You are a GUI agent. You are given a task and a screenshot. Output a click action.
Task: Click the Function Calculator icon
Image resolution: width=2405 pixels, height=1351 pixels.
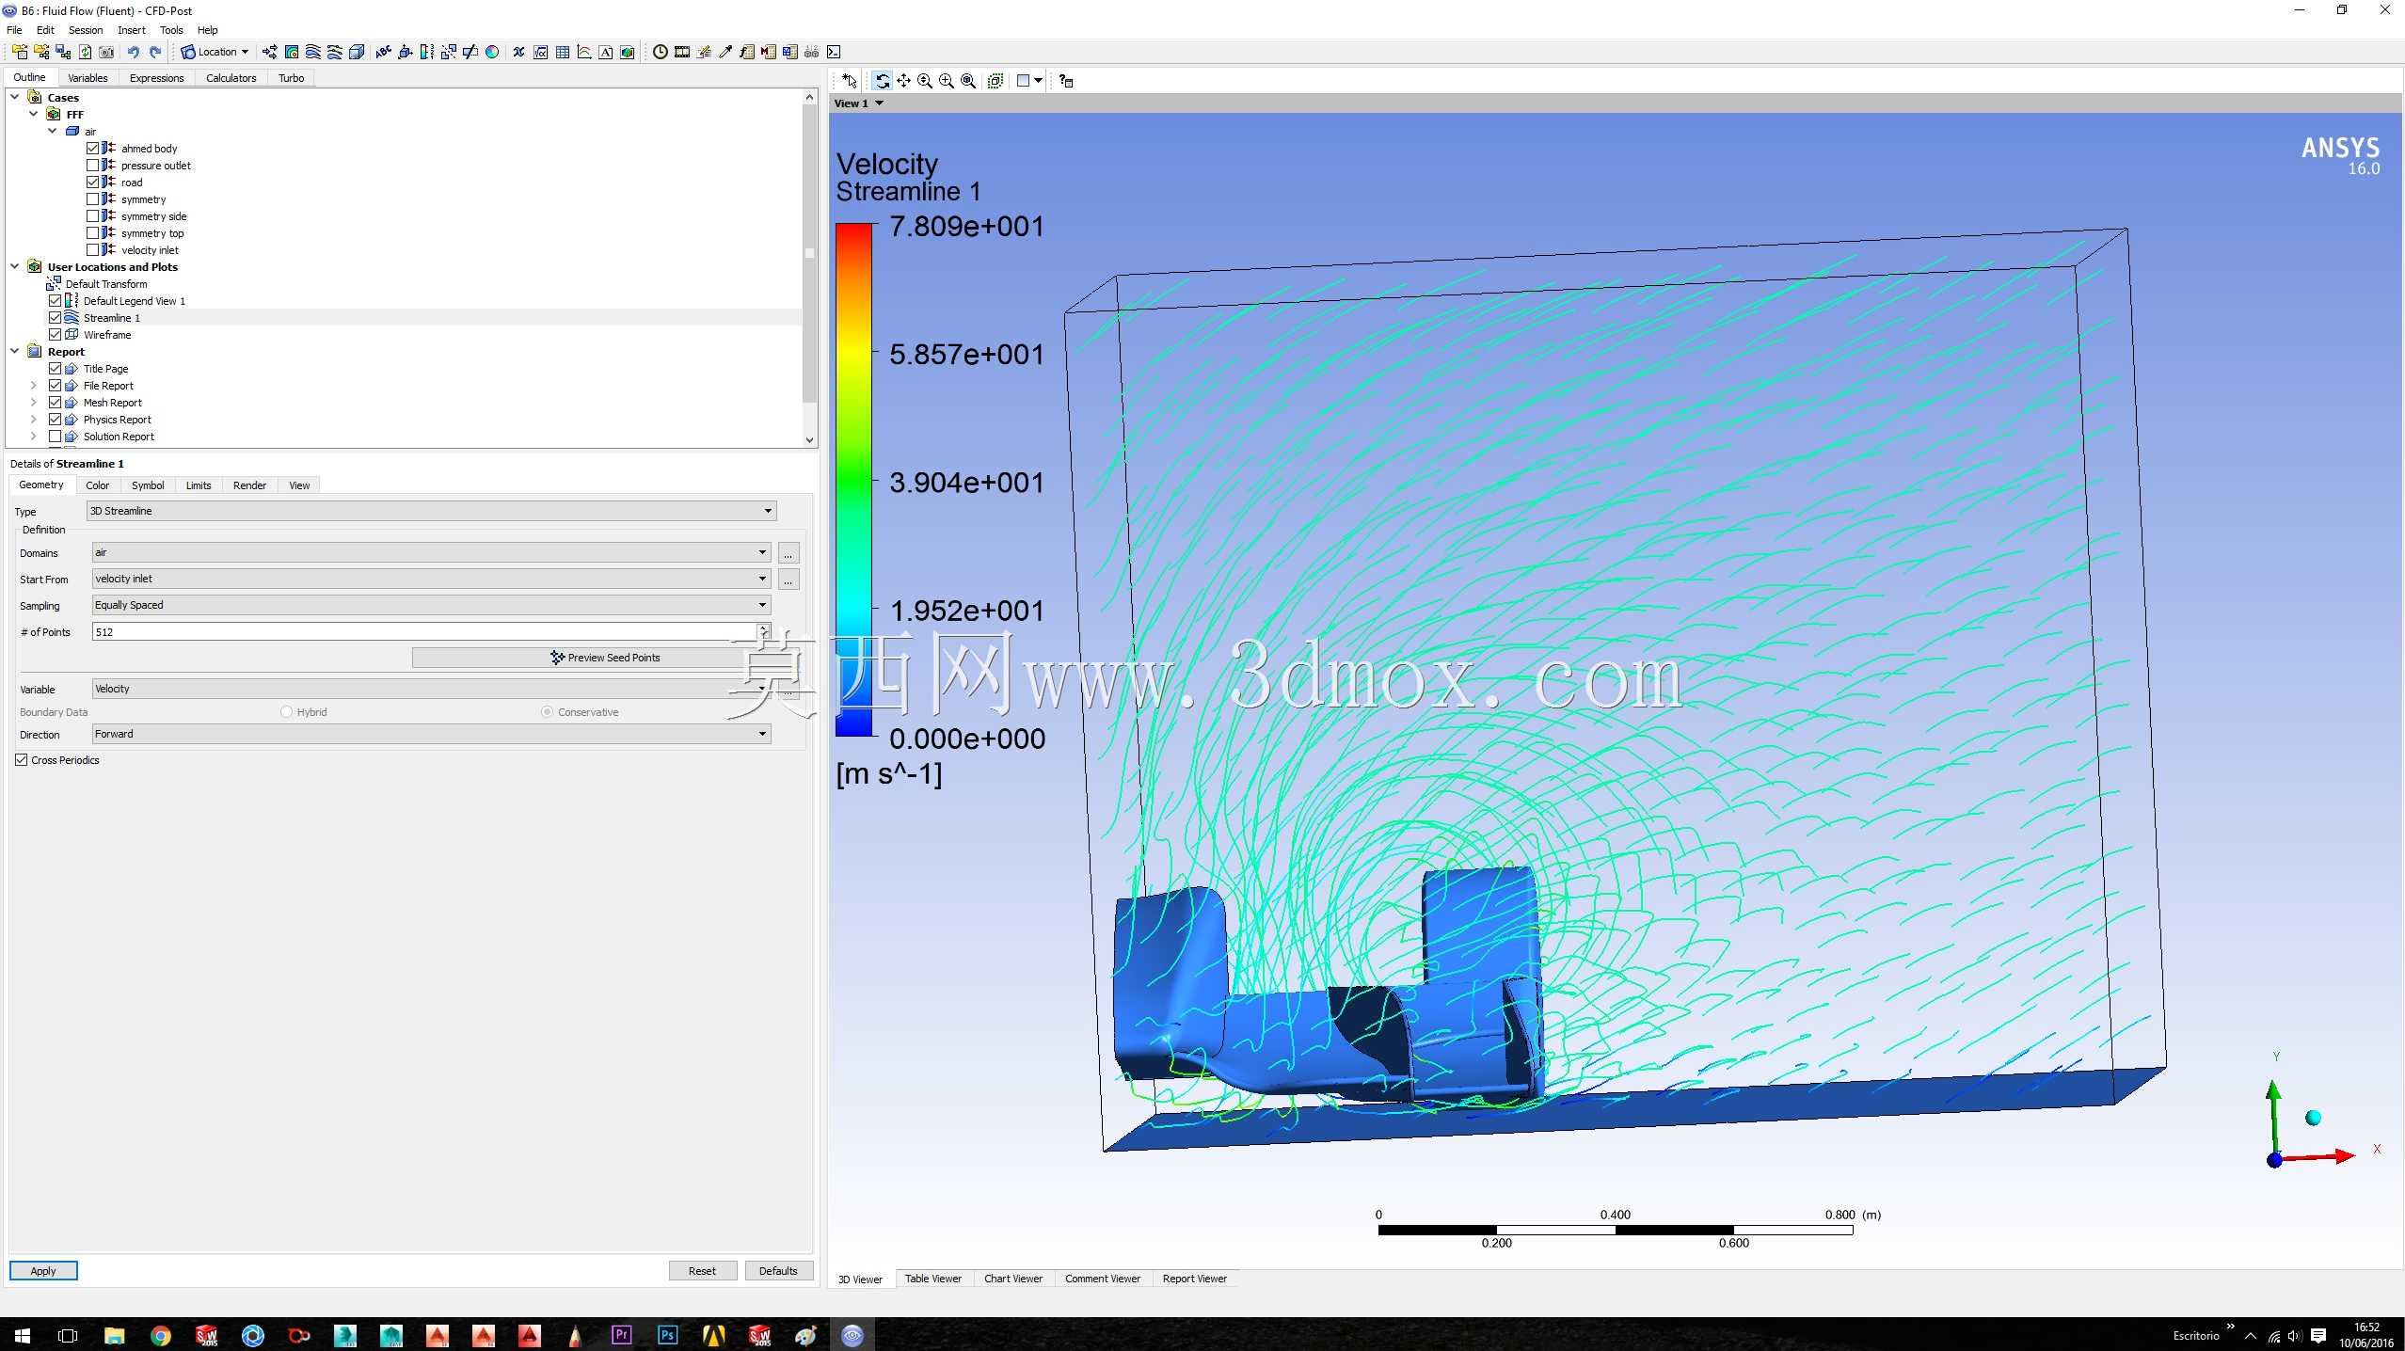(x=747, y=52)
